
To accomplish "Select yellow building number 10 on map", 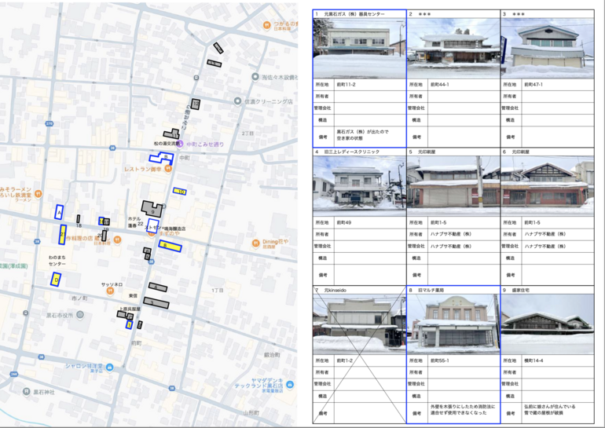I will tap(180, 191).
